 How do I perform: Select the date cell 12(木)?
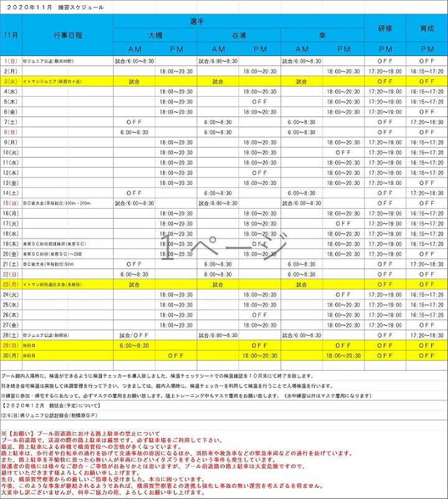tap(11, 173)
